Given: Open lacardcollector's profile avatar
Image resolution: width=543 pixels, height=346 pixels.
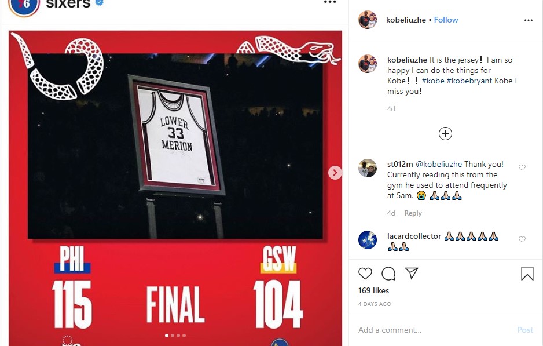Looking at the screenshot, I should 368,240.
